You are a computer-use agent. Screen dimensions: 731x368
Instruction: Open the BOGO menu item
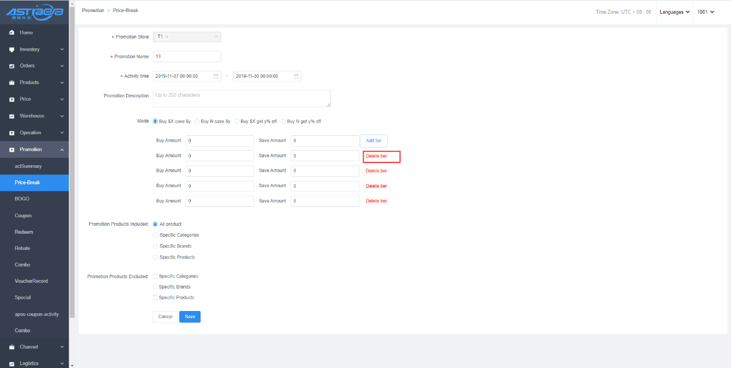tap(22, 199)
